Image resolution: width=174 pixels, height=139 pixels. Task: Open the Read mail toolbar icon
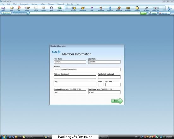[x=3, y=9]
